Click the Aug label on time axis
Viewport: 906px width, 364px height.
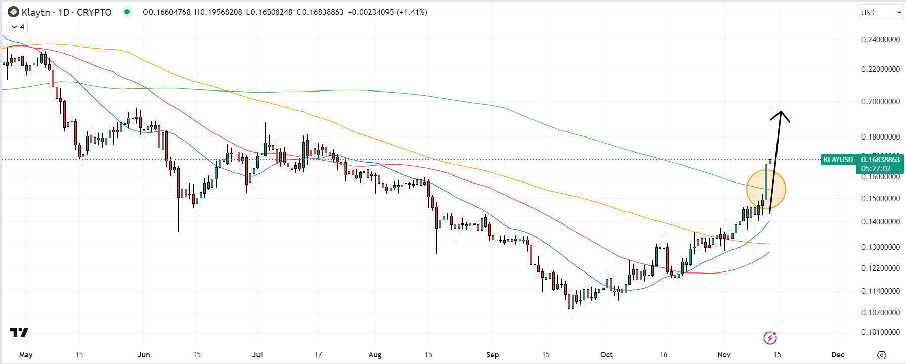(375, 355)
